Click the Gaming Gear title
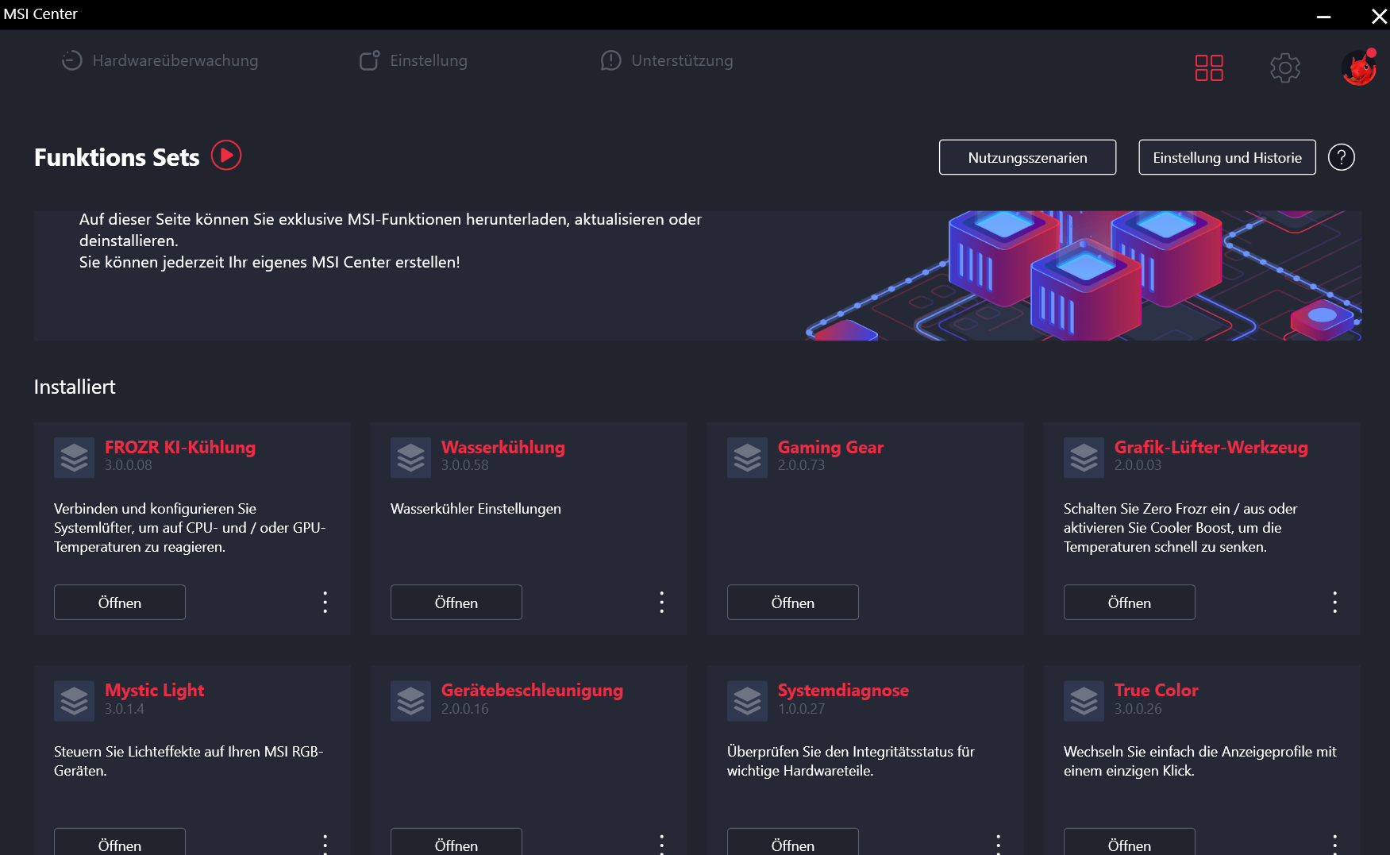This screenshot has height=855, width=1390. click(x=831, y=447)
